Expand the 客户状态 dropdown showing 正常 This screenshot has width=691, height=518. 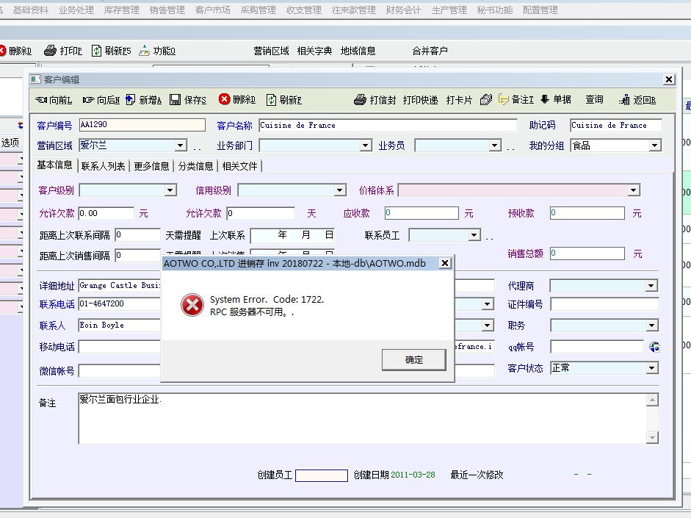tap(651, 368)
